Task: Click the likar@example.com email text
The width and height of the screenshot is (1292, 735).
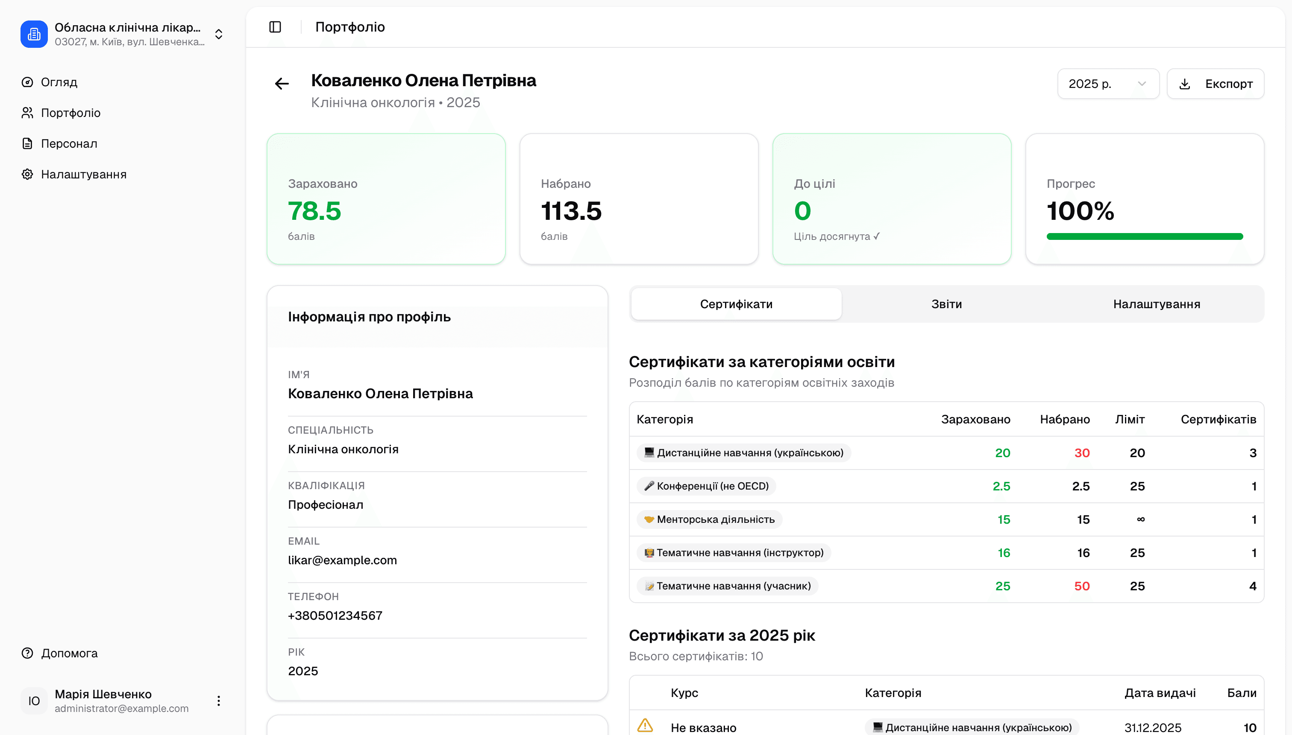Action: (x=342, y=560)
